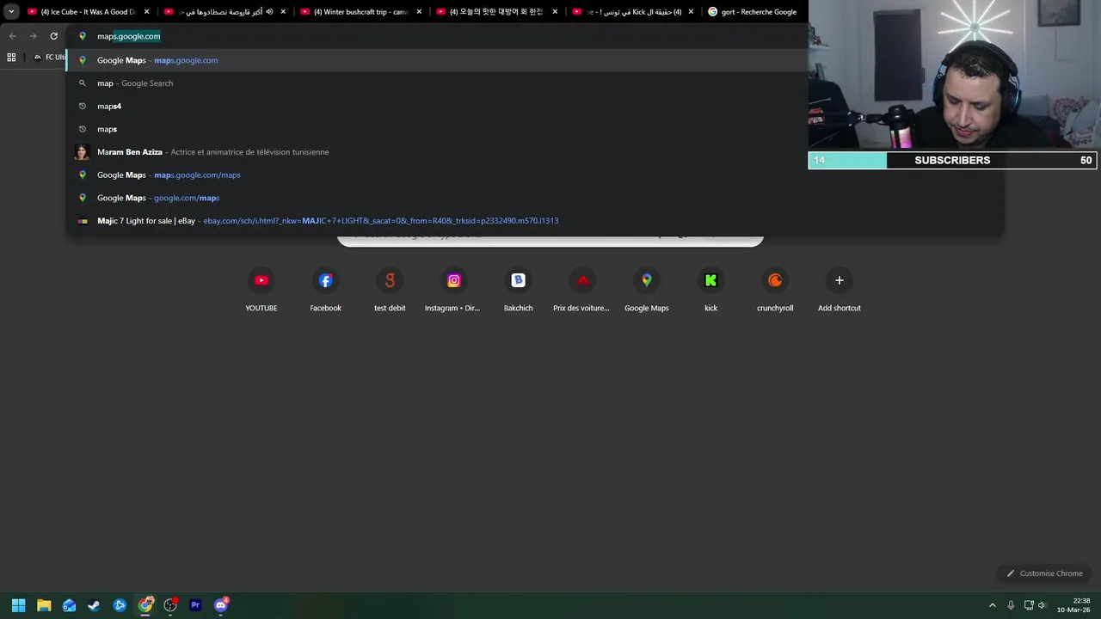Open Discord from the taskbar
This screenshot has width=1101, height=619.
[x=221, y=605]
